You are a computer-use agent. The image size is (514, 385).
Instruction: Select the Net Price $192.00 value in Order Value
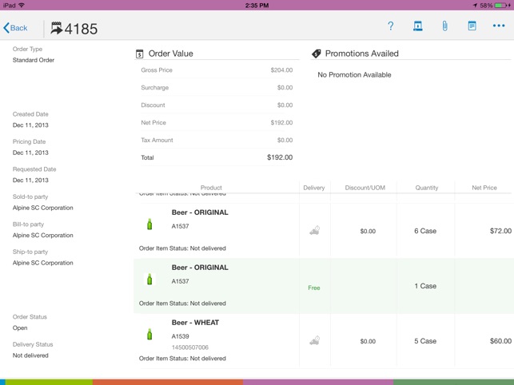click(281, 122)
